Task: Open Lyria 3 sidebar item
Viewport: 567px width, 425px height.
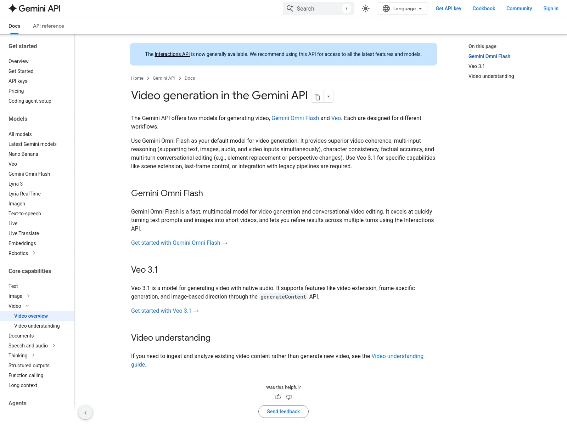Action: 16,184
